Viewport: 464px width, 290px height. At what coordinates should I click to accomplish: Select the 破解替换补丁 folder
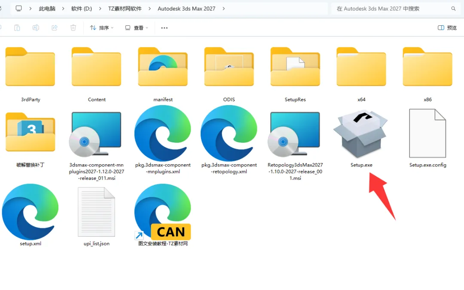30,132
